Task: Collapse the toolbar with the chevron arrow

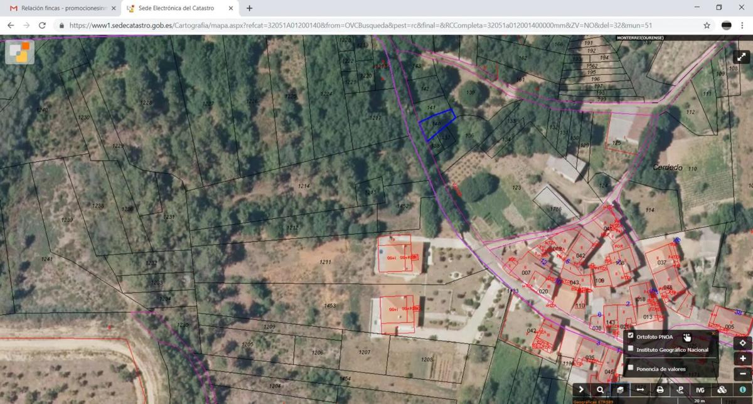Action: point(582,390)
